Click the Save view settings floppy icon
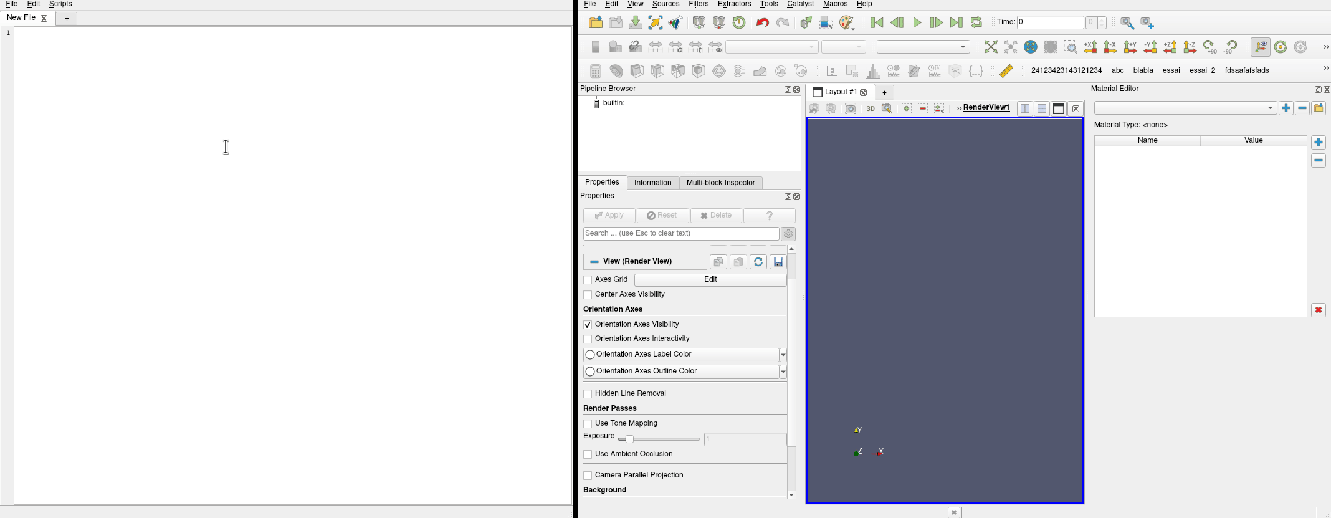 tap(778, 262)
